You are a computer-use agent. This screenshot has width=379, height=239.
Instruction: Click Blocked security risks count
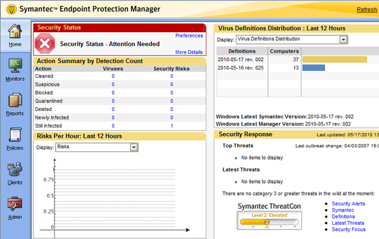point(172,93)
